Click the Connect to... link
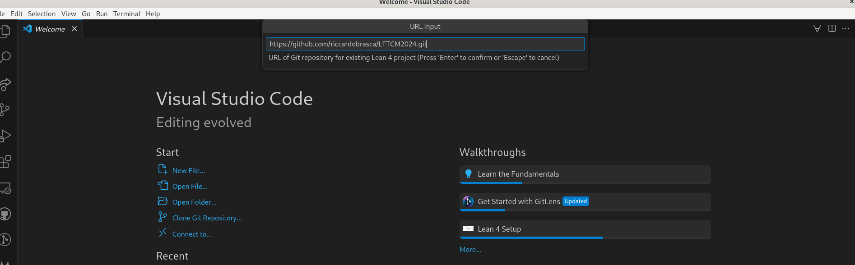855x265 pixels. [192, 234]
